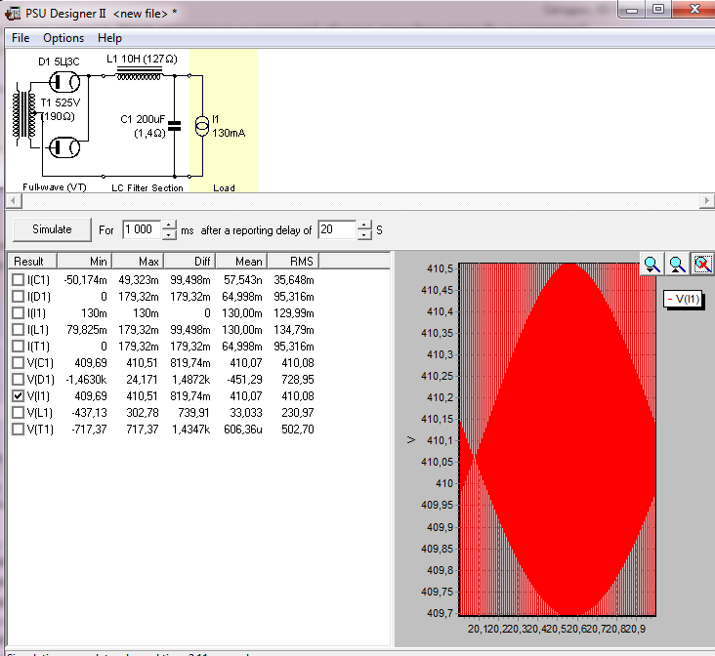Tick the V(T1) result checkbox
This screenshot has height=656, width=715.
[18, 430]
